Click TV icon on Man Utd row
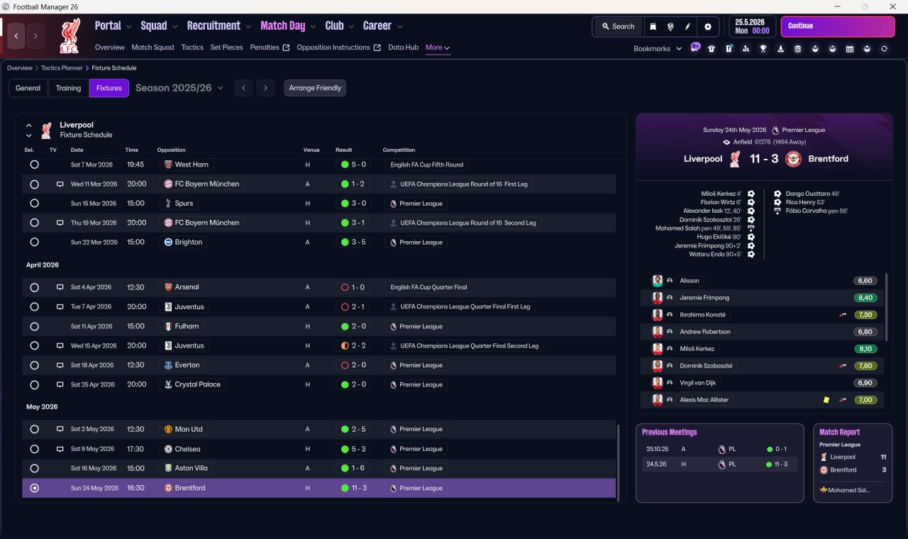Screen dimensions: 908x539 (x=60, y=429)
